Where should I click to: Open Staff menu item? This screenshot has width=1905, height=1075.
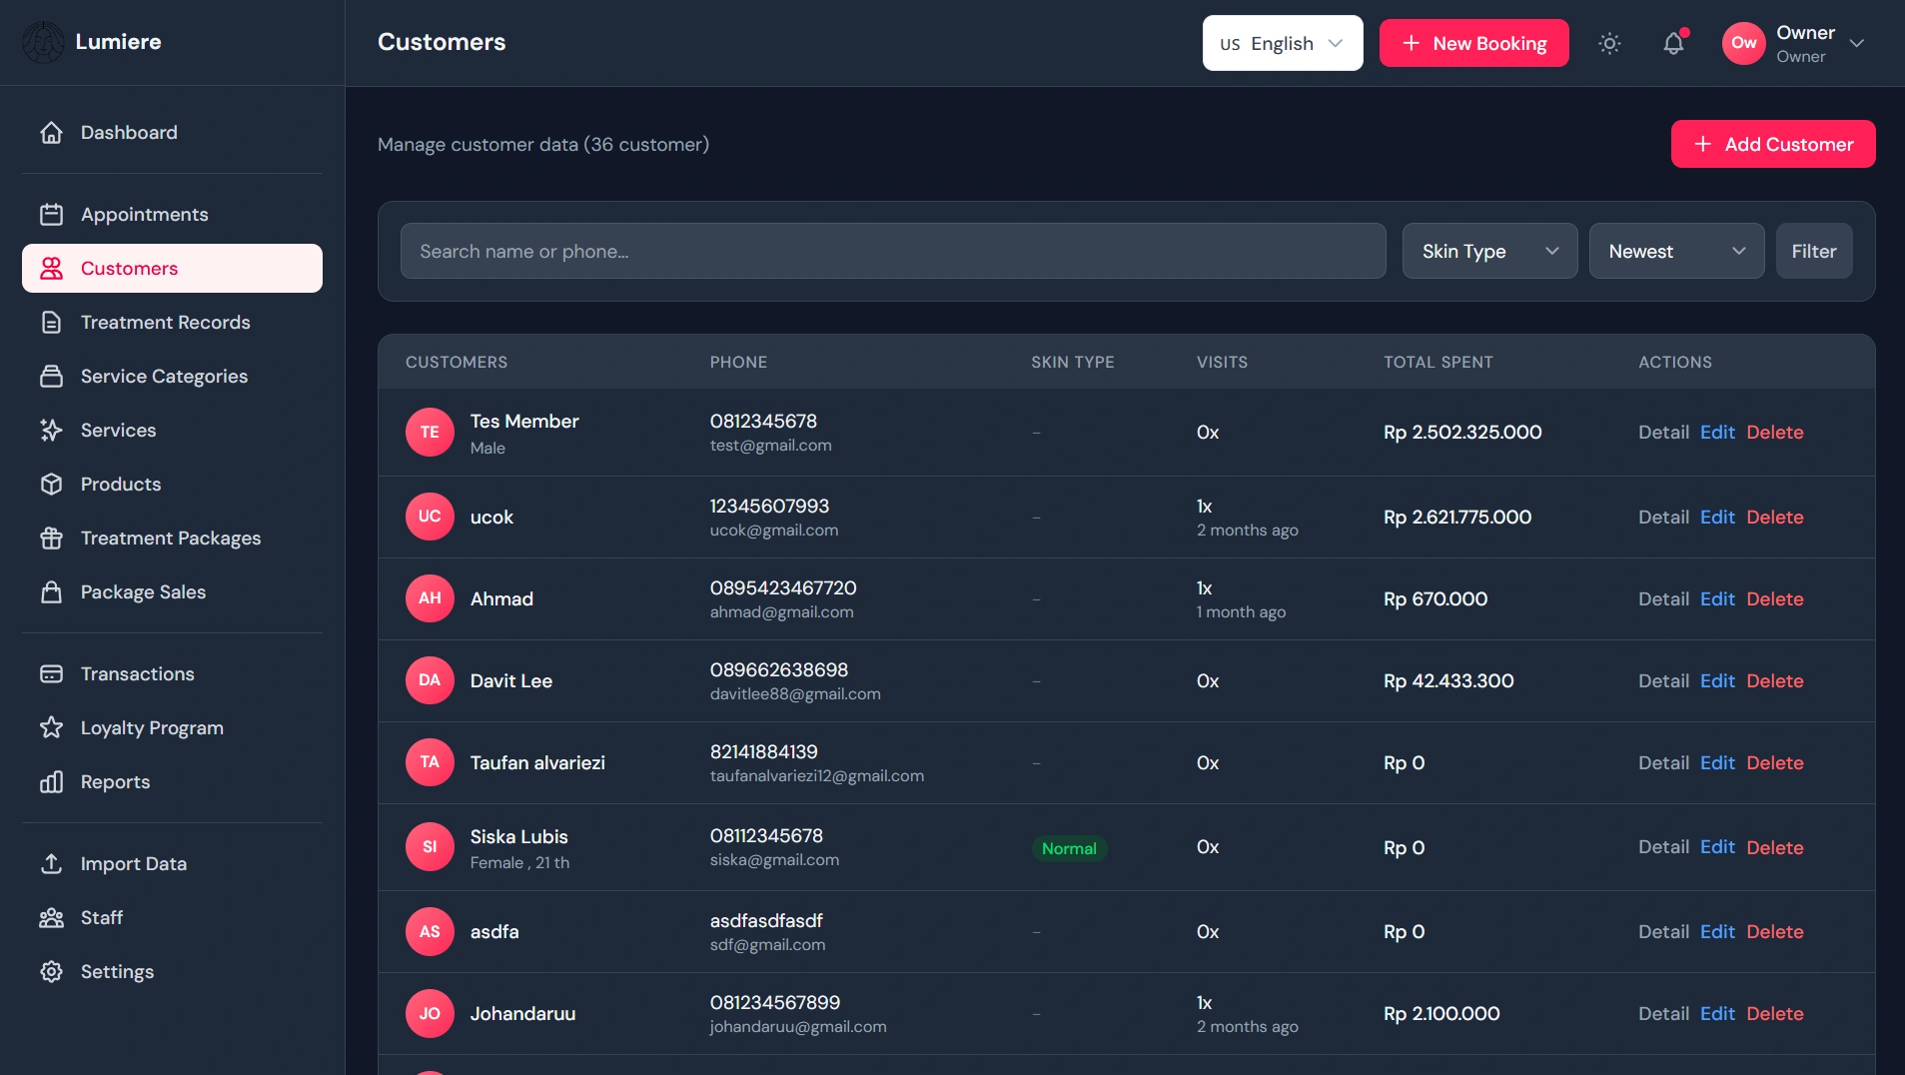click(172, 918)
